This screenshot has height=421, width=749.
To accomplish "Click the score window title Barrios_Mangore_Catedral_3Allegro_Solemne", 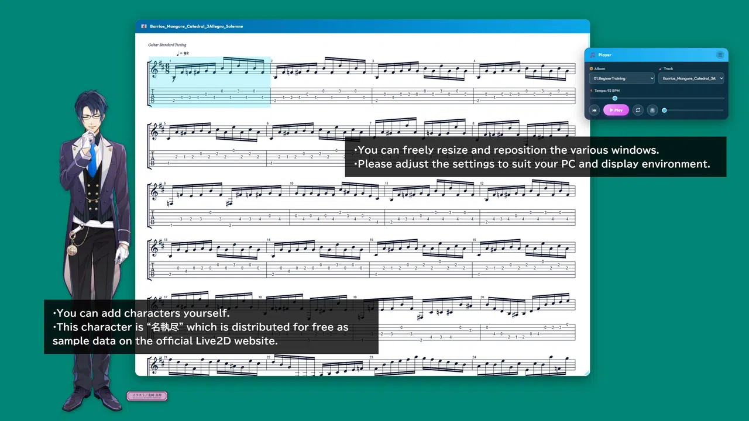I will point(196,26).
